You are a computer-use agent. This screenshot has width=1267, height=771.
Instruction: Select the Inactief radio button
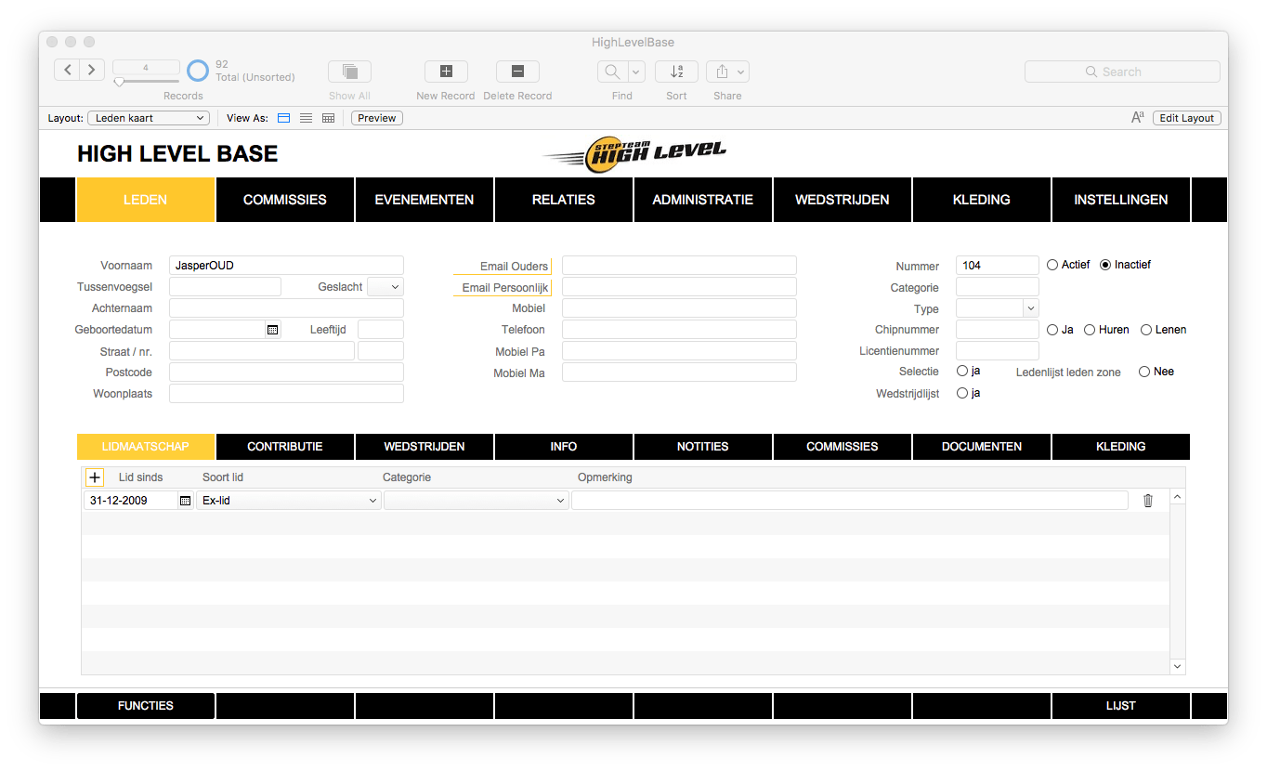[x=1105, y=265]
